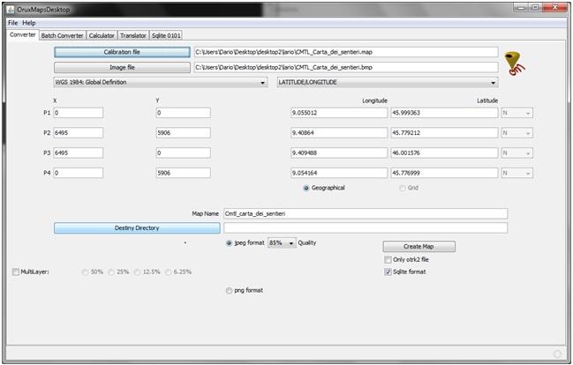Click the P4 Y field with 5906
This screenshot has height=365, width=573.
(183, 174)
